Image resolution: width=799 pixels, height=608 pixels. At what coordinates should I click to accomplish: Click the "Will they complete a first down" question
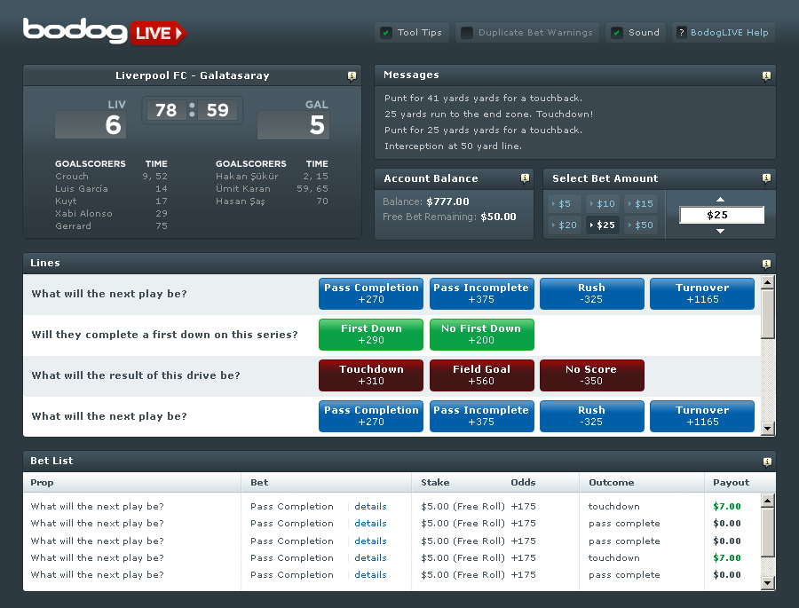(x=164, y=335)
